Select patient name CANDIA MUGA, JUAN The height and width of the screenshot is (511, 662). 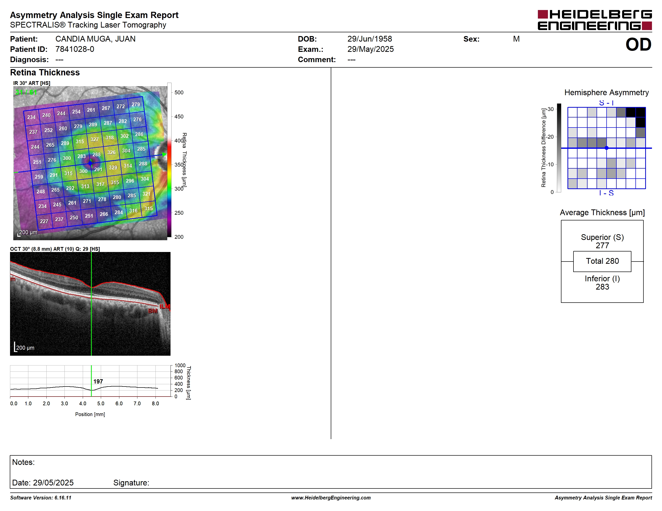(x=95, y=39)
